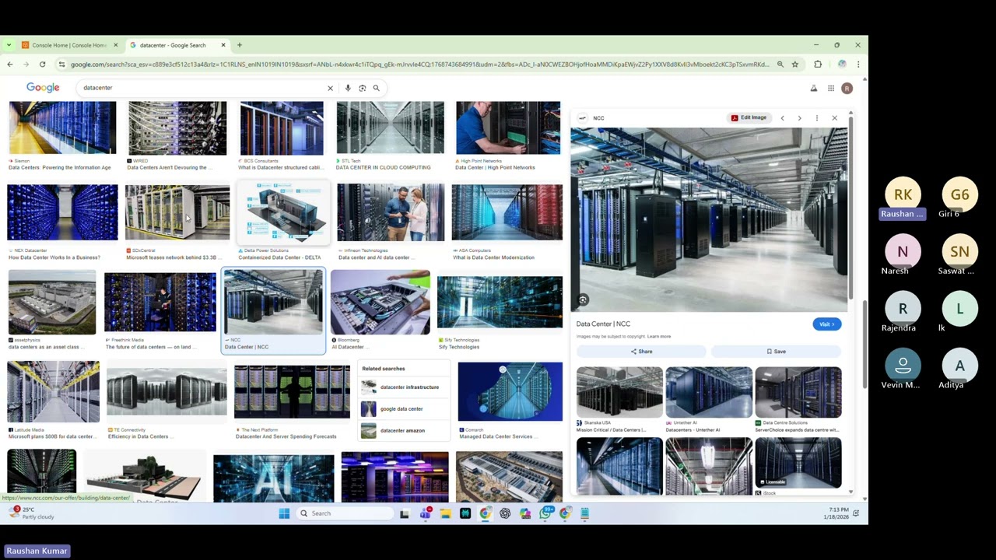Select participant Naresh's avatar
The width and height of the screenshot is (996, 560).
903,252
